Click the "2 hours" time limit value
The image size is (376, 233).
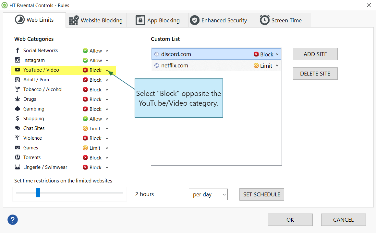pos(144,194)
